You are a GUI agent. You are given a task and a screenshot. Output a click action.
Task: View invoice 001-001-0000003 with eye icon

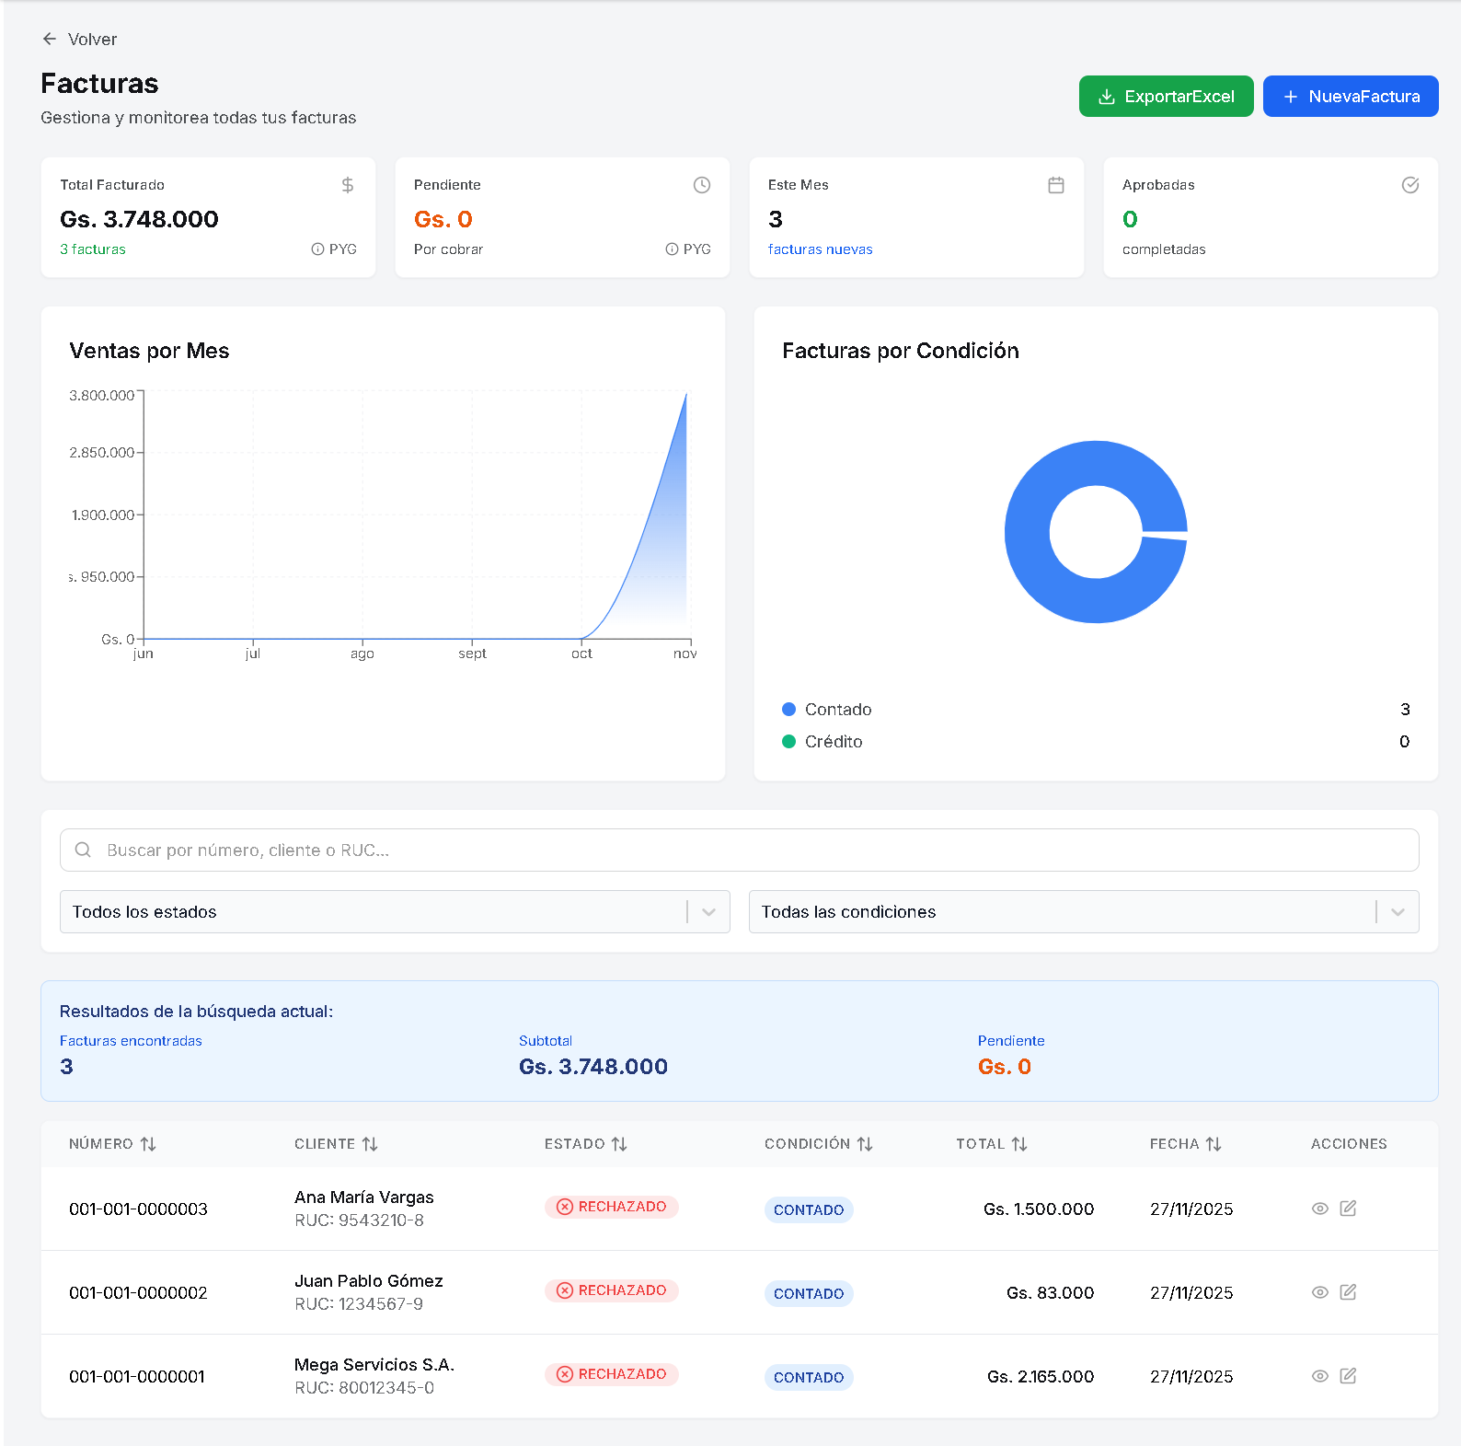pos(1319,1209)
